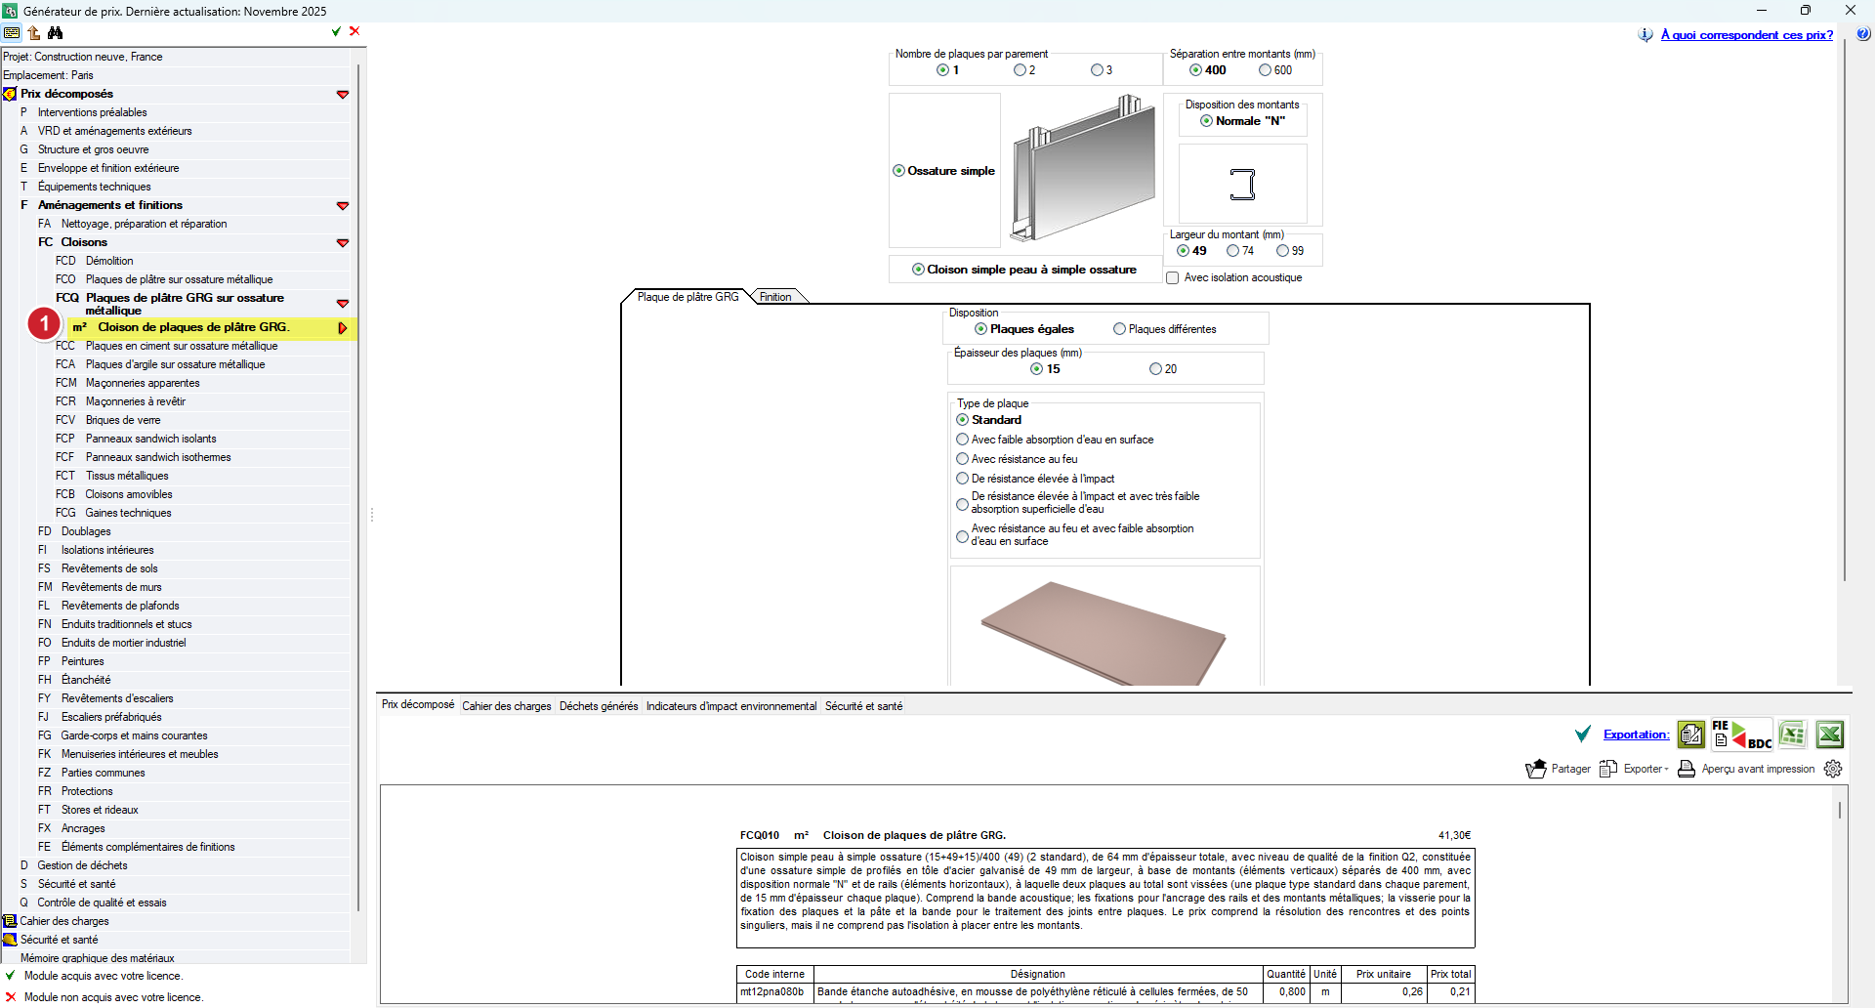Click the Partager share folder icon

point(1536,769)
